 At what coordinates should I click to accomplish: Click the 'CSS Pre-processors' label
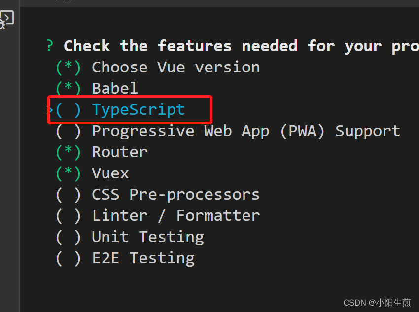[x=176, y=195]
